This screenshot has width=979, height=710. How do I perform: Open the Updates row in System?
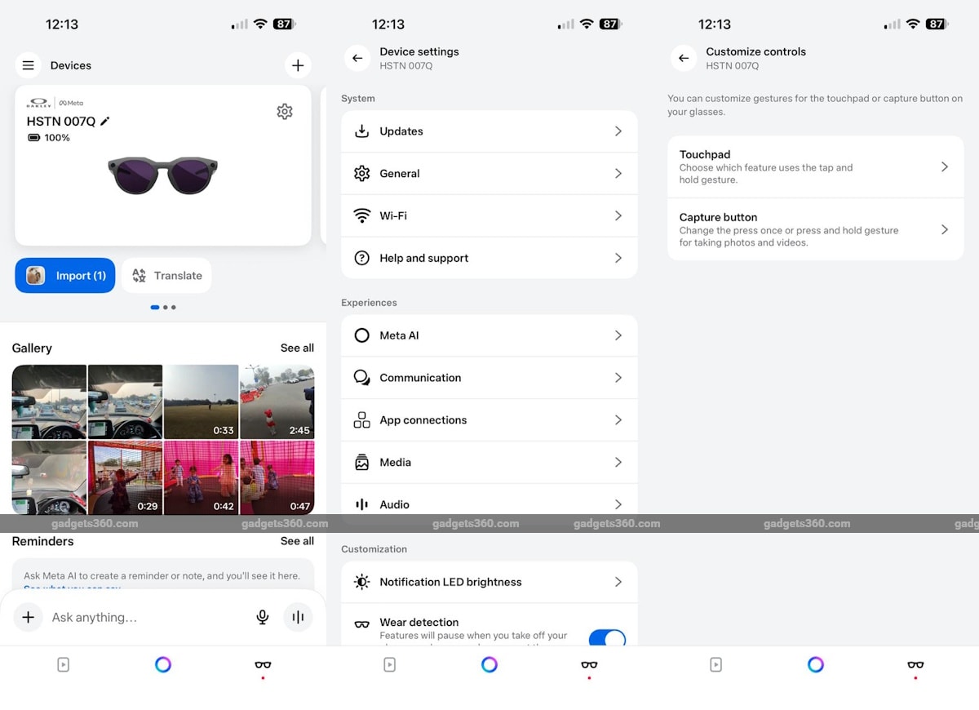click(489, 131)
